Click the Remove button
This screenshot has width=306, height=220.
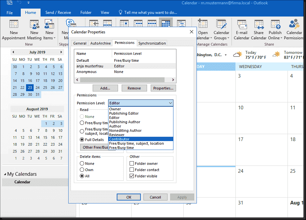(x=134, y=88)
